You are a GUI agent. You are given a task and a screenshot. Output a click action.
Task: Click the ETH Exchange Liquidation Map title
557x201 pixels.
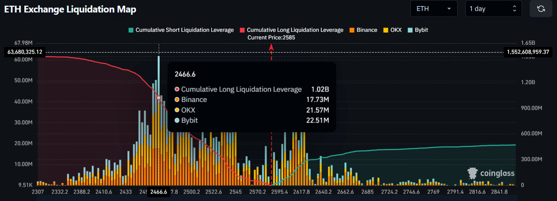click(x=70, y=9)
